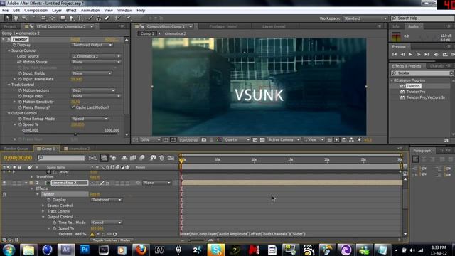Hide the cinematica 2 layer with eye switch
This screenshot has width=455, height=256.
coord(4,183)
